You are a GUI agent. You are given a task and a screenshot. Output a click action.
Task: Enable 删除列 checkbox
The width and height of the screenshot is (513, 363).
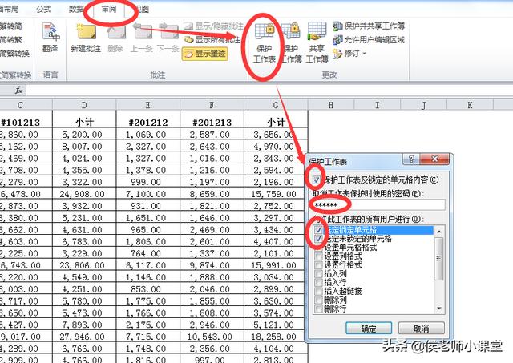click(318, 300)
